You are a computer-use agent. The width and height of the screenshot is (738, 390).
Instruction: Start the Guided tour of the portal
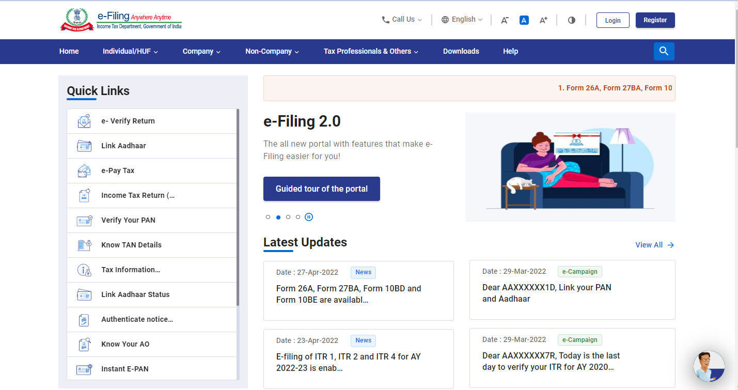point(322,189)
